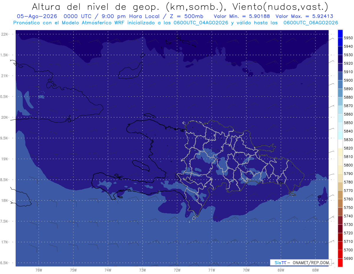This screenshot has height=274, width=354.
Task: Click the 'Z = 500mb' level text
Action: [187, 16]
